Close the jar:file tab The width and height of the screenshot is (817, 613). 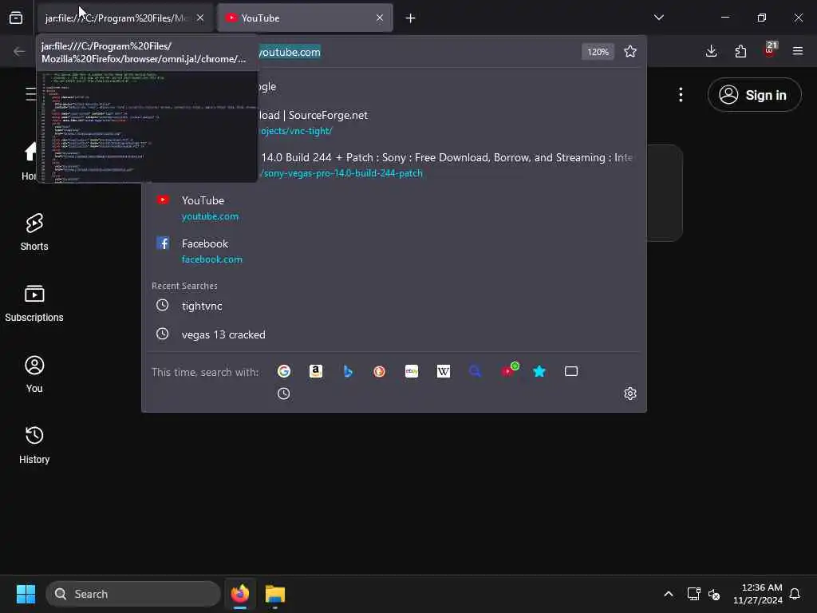pyautogui.click(x=200, y=18)
